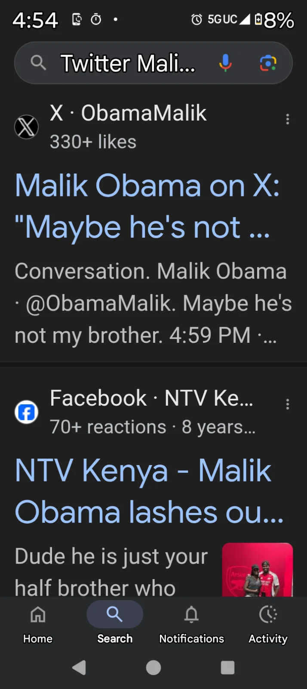Tap the Facebook site logo icon

27,412
